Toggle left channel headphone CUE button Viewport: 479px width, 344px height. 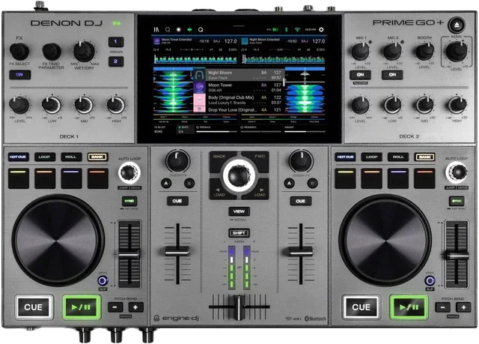pos(177,201)
